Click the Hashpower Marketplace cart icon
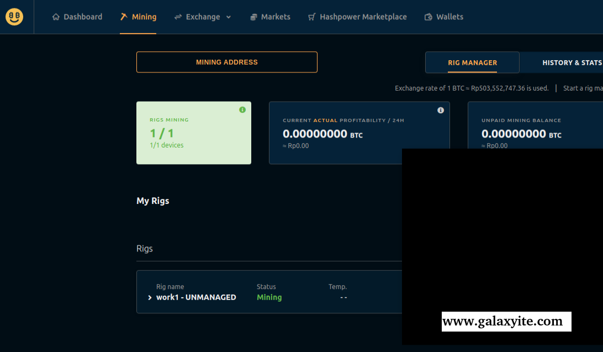The height and width of the screenshot is (352, 603). pyautogui.click(x=312, y=17)
